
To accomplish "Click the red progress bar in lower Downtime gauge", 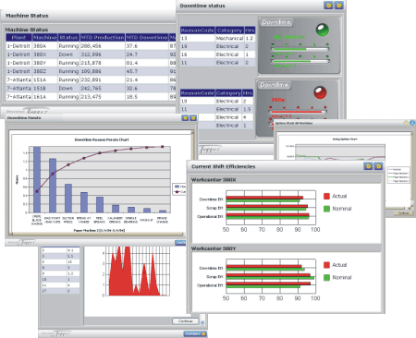I will [298, 112].
